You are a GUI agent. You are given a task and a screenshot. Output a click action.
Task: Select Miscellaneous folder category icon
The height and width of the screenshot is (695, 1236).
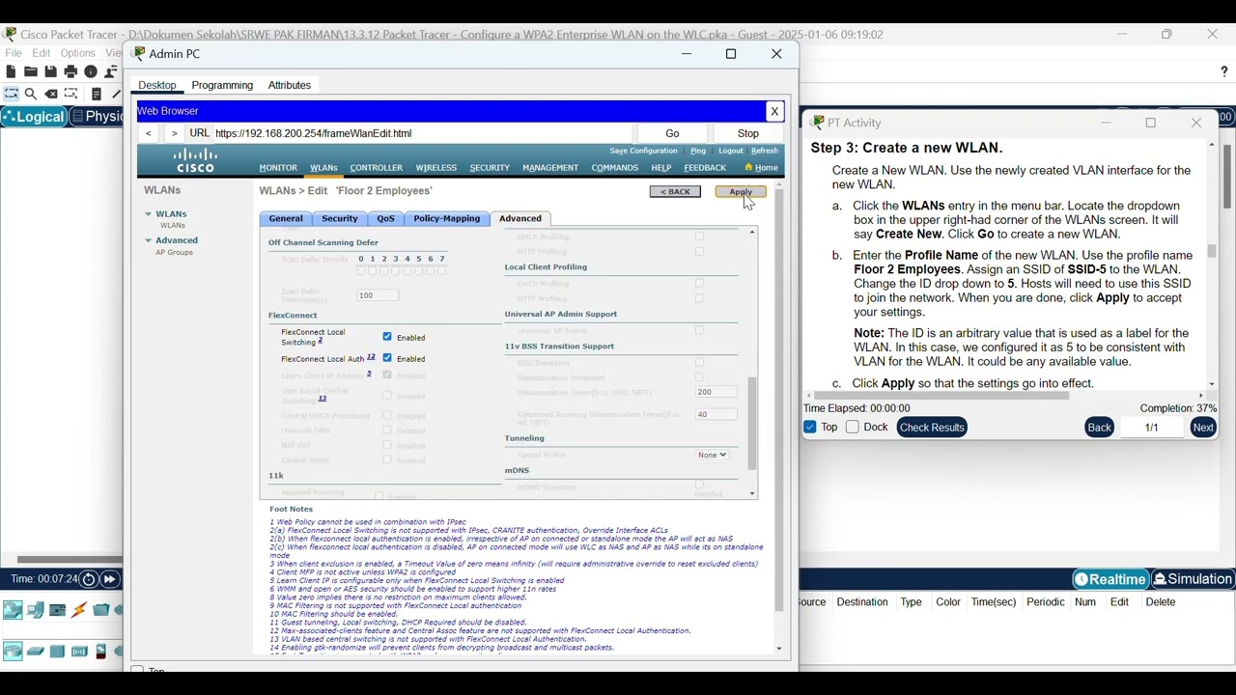click(100, 610)
